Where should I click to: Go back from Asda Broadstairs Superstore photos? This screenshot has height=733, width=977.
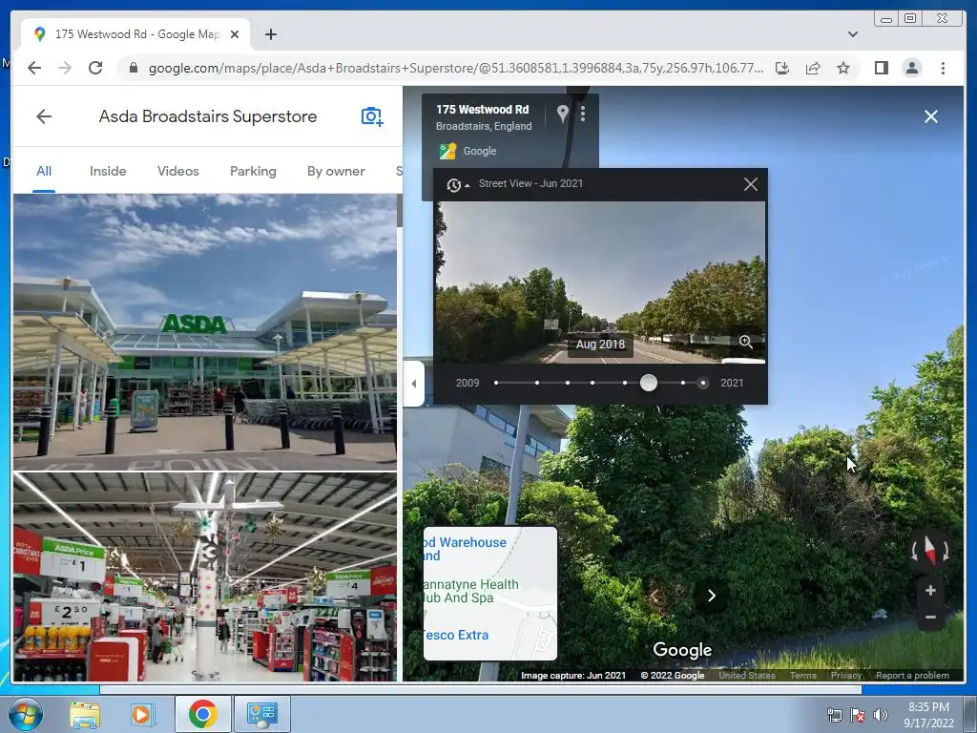pos(44,116)
